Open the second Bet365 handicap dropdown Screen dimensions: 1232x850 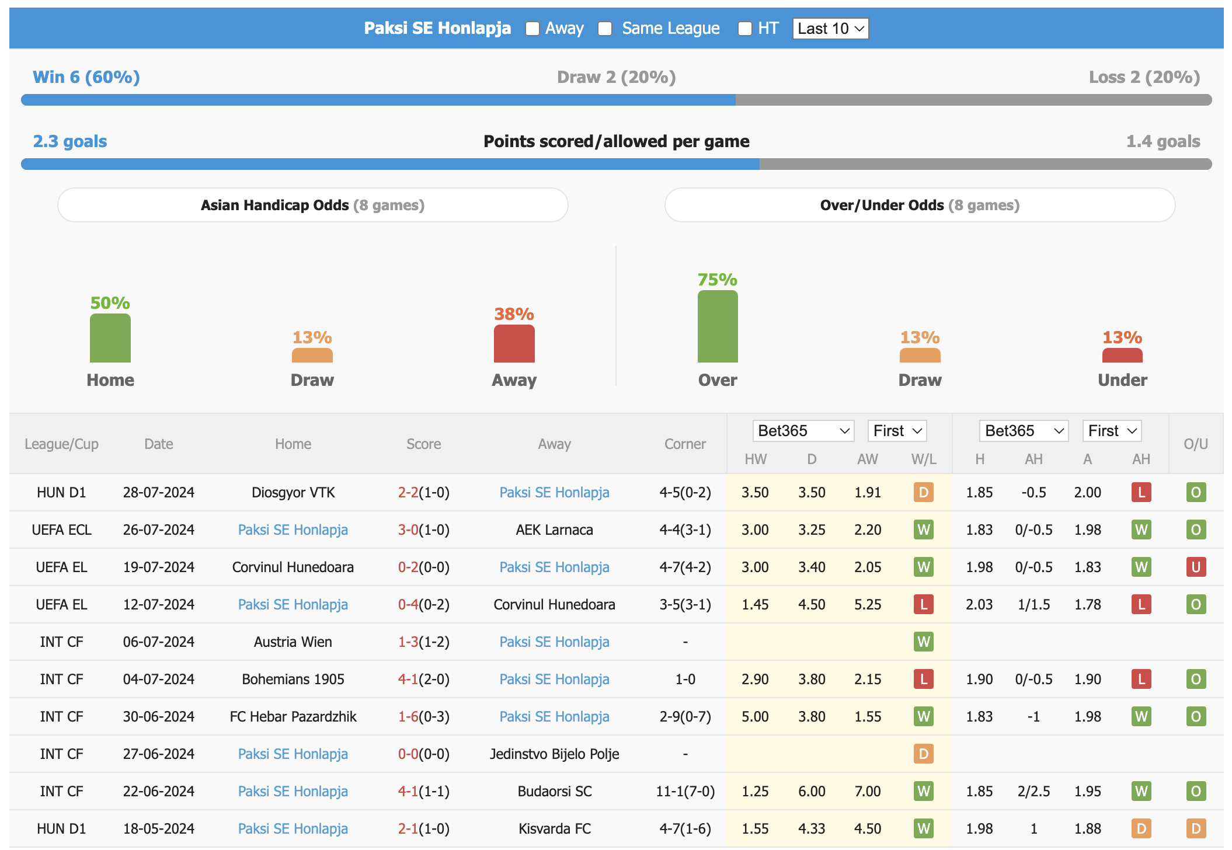[1024, 431]
